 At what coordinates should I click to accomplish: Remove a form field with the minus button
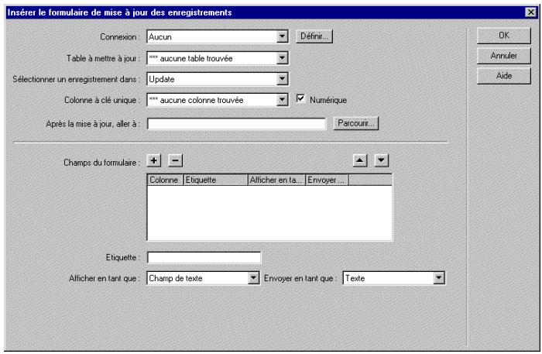(x=175, y=160)
